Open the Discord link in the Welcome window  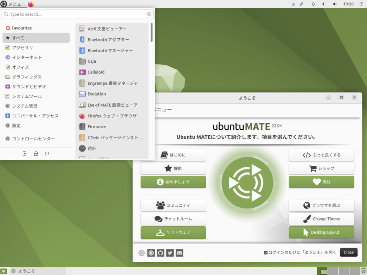[x=180, y=253]
